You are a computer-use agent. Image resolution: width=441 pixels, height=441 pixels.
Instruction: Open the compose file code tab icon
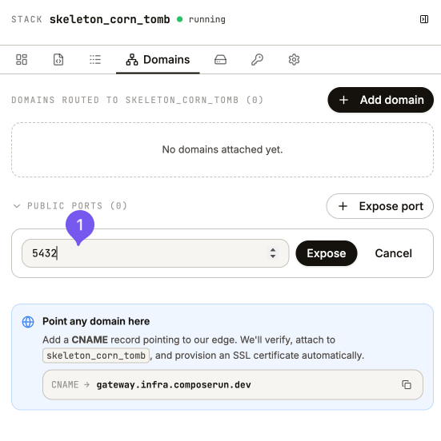[x=58, y=60]
